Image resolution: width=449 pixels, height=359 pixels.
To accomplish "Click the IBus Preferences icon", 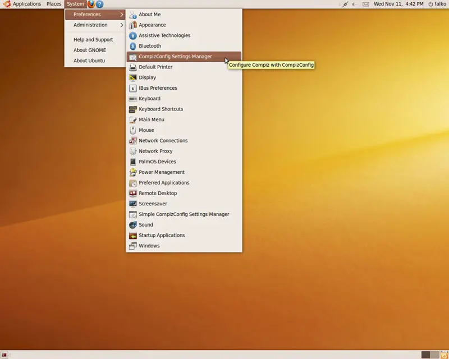I will 132,88.
